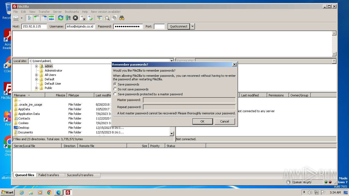This screenshot has width=349, height=196.
Task: Click the Username input field
Action: point(80,26)
